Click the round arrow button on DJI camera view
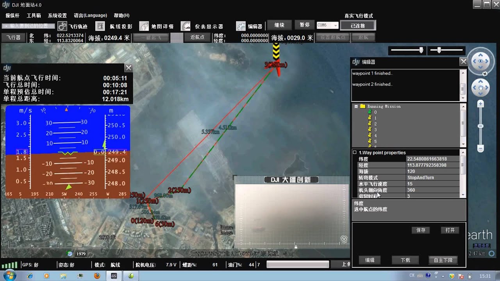500x281 pixels. (x=344, y=239)
